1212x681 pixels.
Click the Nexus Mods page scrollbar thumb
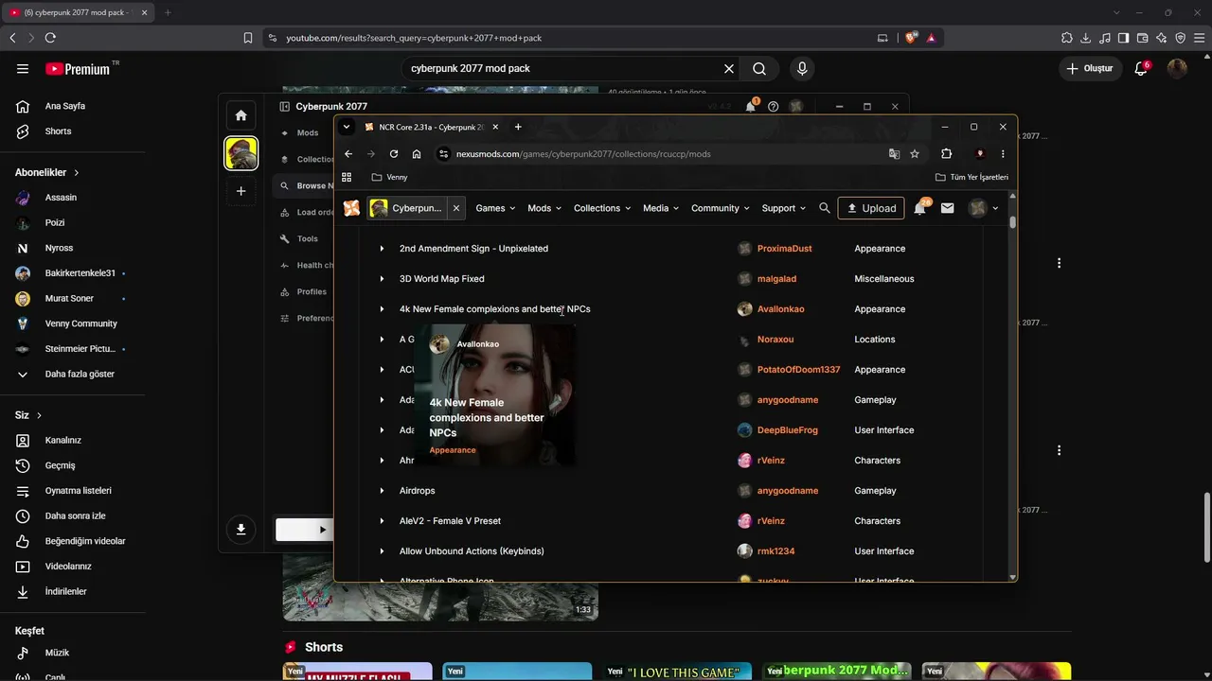point(1012,222)
